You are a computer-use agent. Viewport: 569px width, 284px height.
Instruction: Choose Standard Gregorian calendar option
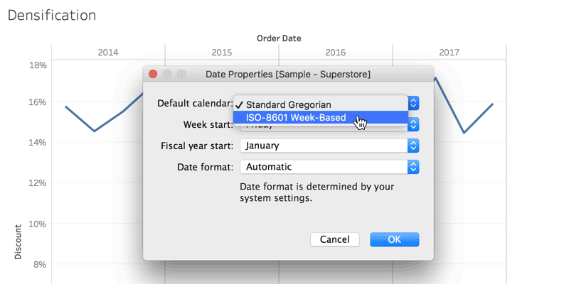pyautogui.click(x=288, y=104)
